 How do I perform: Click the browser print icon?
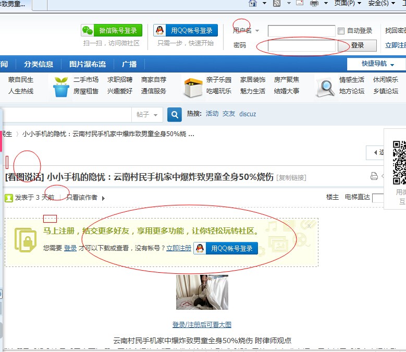point(314,3)
